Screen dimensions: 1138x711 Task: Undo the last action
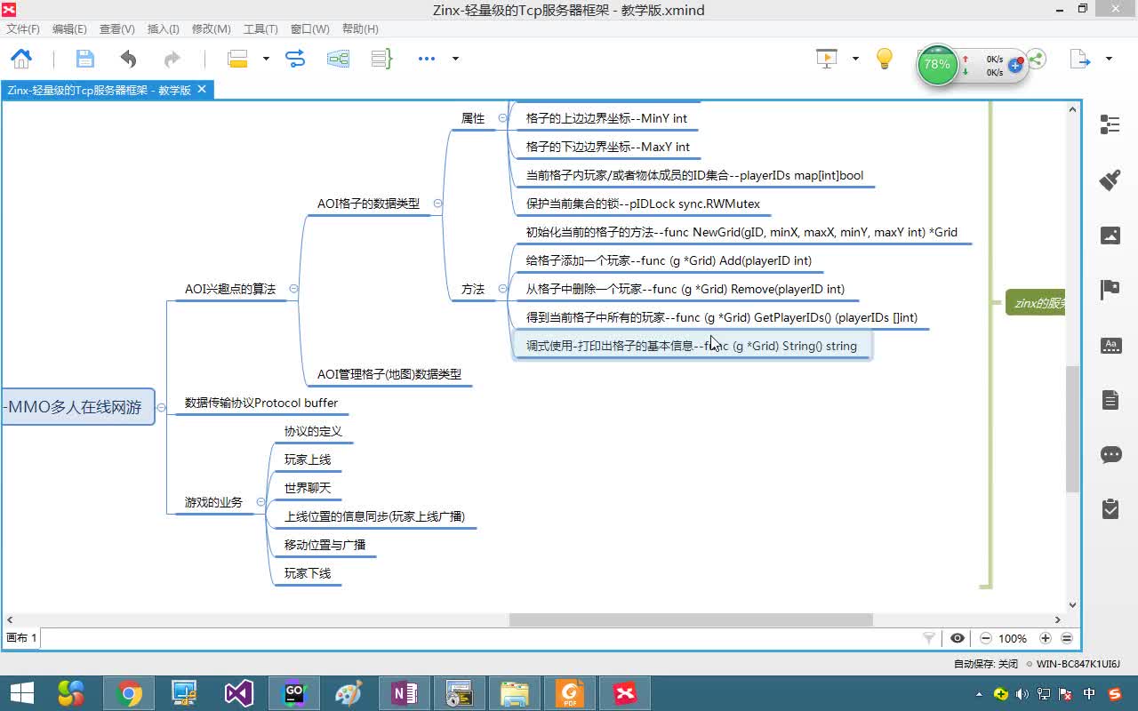click(128, 59)
